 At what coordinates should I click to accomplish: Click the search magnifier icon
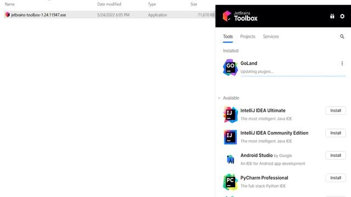342,37
